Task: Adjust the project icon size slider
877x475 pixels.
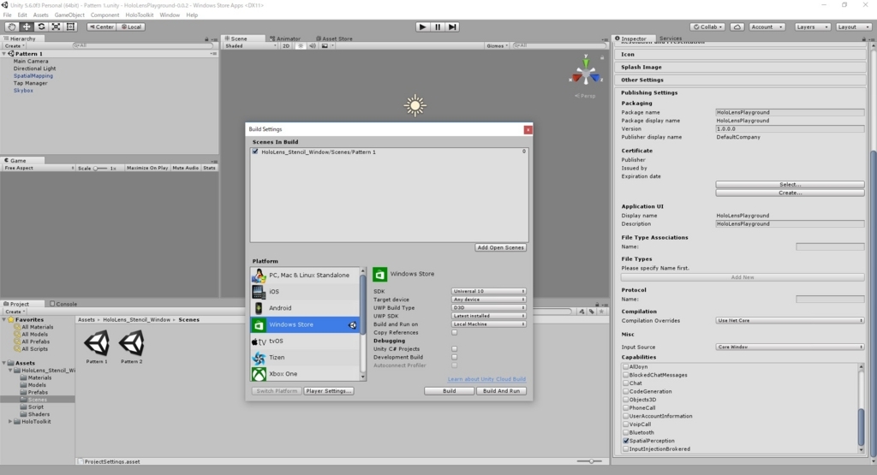Action: [589, 461]
